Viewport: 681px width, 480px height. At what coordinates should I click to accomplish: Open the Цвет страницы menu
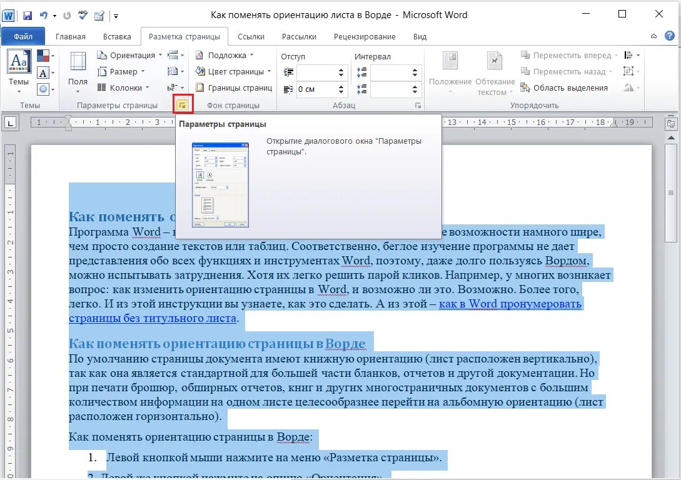(233, 72)
